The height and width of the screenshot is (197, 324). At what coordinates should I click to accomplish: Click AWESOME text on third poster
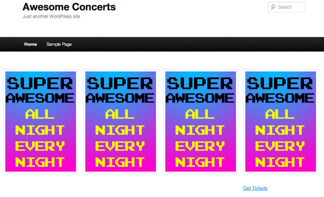(x=200, y=98)
